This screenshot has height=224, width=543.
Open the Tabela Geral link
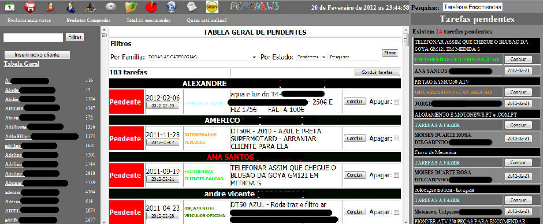[21, 64]
